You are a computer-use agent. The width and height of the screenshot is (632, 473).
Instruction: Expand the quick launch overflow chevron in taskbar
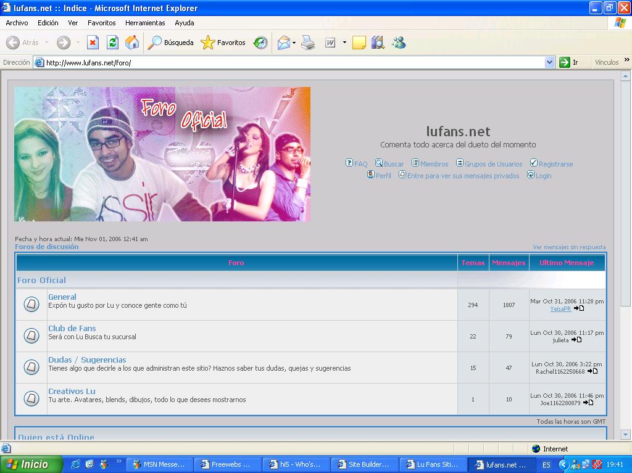119,461
